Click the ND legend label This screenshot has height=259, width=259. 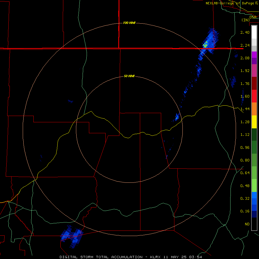(x=247, y=224)
